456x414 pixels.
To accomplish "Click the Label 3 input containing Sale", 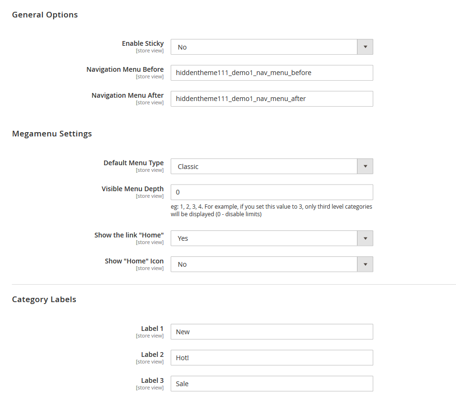I will click(x=272, y=384).
